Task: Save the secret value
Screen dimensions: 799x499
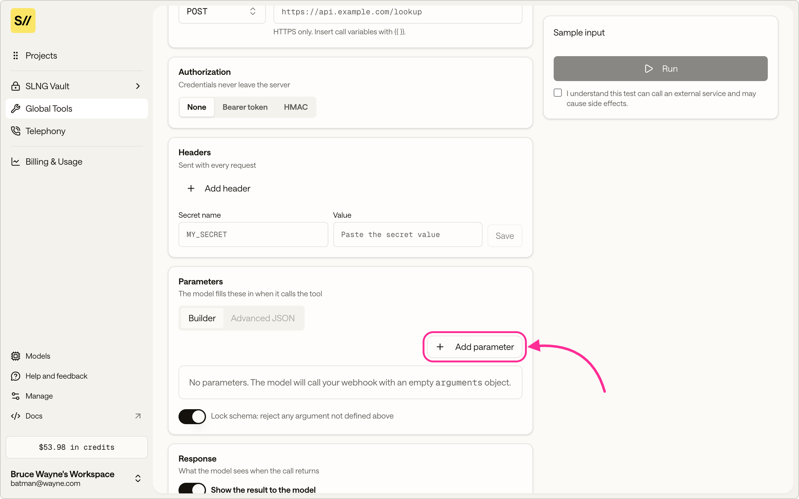Action: pyautogui.click(x=505, y=236)
